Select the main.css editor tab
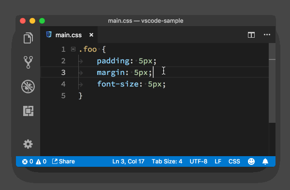The height and width of the screenshot is (190, 290). pyautogui.click(x=69, y=35)
